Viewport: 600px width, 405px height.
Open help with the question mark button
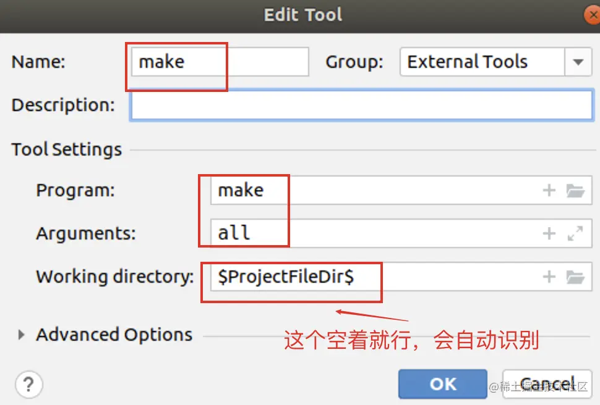coord(29,385)
